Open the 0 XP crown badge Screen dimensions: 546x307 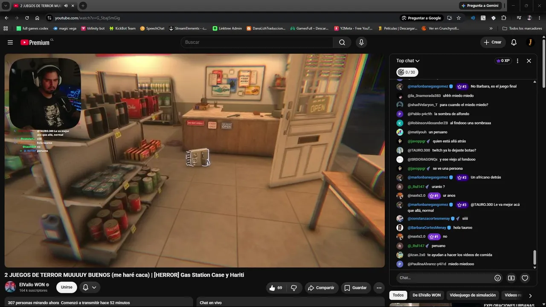503,61
